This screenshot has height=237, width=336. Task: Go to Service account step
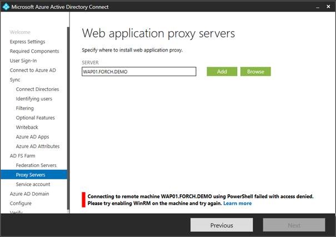[x=33, y=184]
